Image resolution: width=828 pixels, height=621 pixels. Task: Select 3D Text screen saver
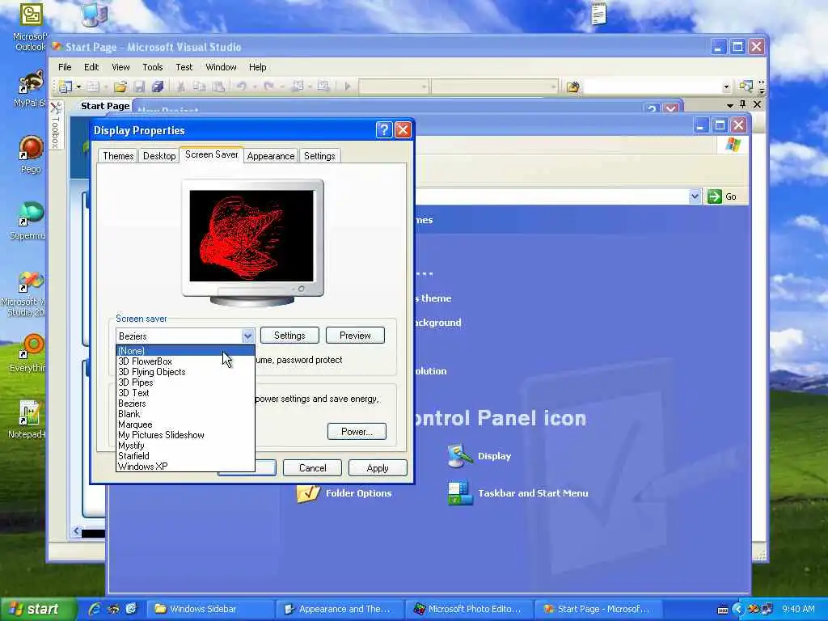point(185,393)
